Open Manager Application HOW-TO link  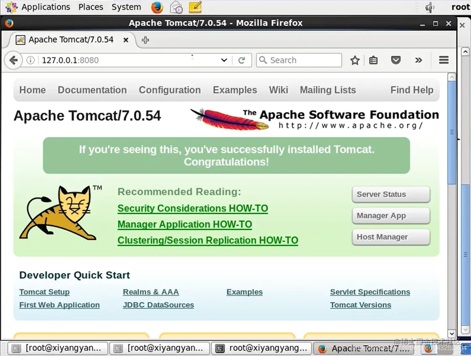(185, 224)
